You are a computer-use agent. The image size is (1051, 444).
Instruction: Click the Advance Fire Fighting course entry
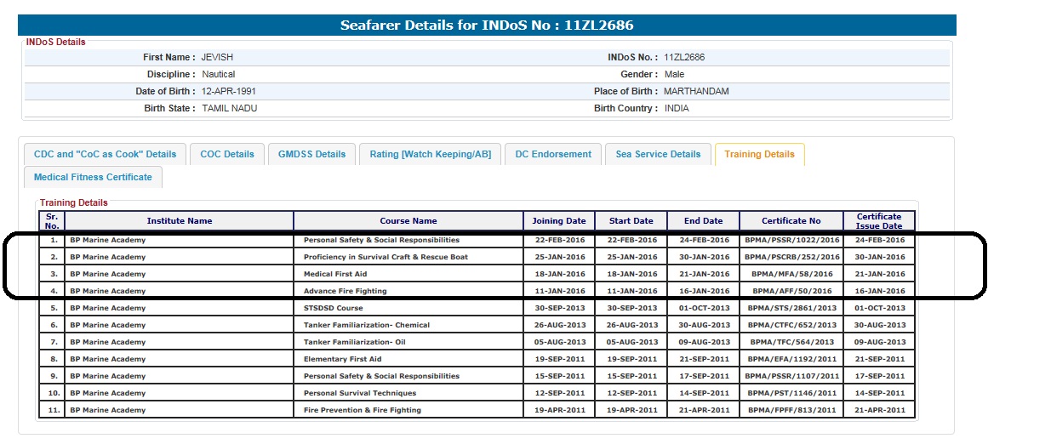(x=345, y=291)
